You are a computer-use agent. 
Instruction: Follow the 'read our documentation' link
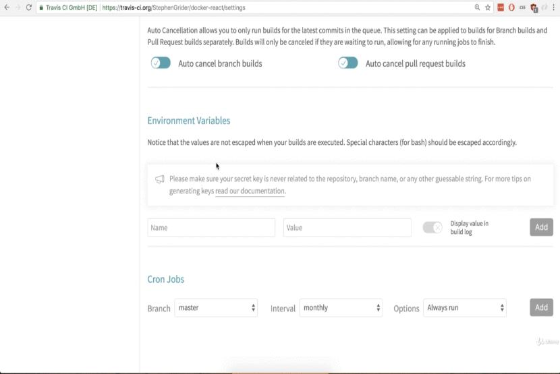(250, 191)
